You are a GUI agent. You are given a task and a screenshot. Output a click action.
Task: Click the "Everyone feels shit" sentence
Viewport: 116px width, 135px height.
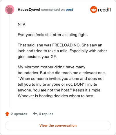coord(53,35)
